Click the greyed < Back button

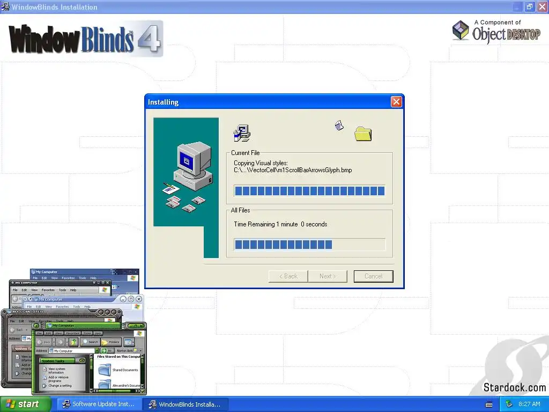coord(288,276)
